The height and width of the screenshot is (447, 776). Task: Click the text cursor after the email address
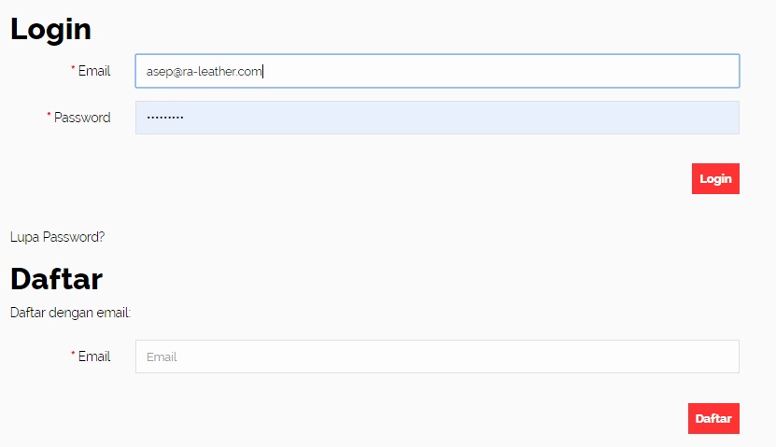[264, 71]
